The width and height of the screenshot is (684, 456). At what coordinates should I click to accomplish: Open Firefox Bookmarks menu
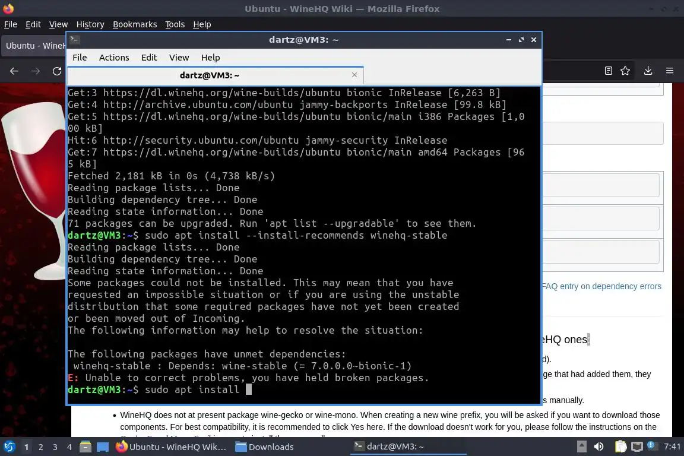coord(135,24)
